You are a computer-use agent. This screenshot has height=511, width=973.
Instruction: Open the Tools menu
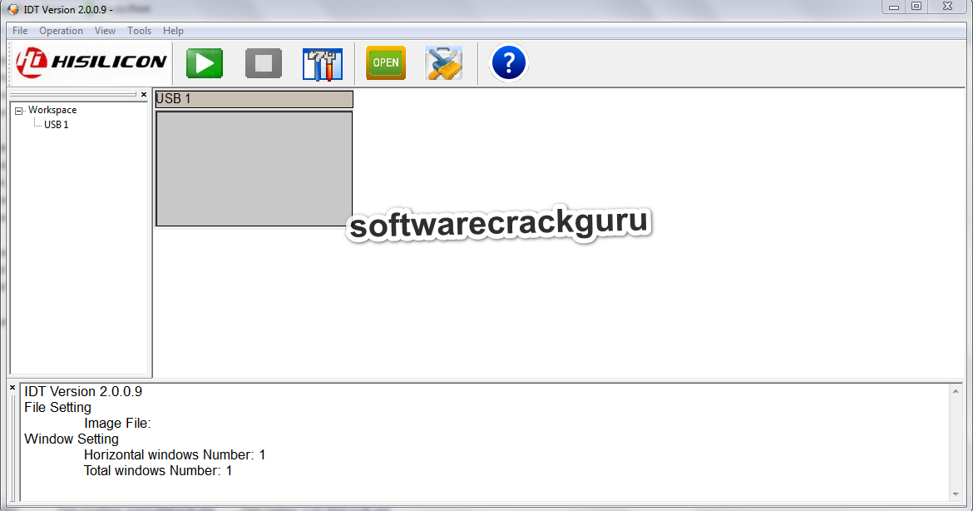point(139,31)
